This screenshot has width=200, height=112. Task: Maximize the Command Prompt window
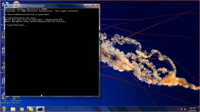[x=90, y=5]
